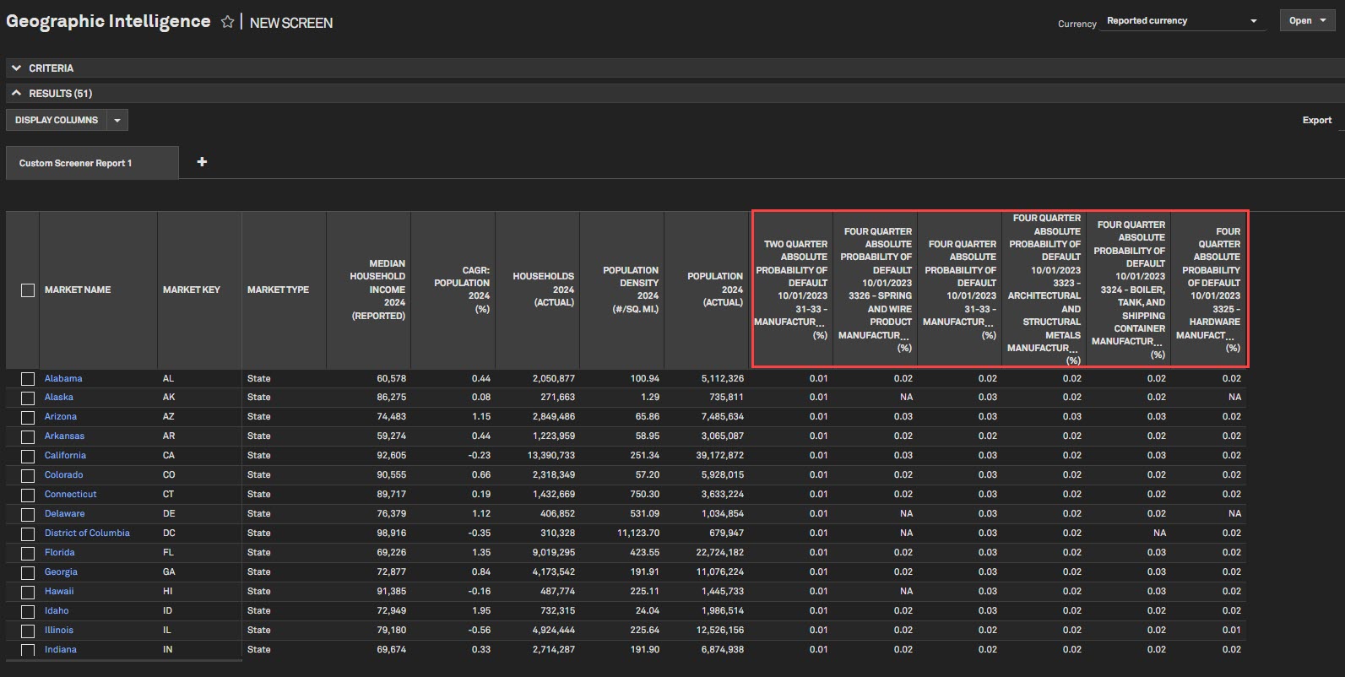Open the Reported currency dropdown
Viewport: 1345px width, 677px height.
[1182, 21]
